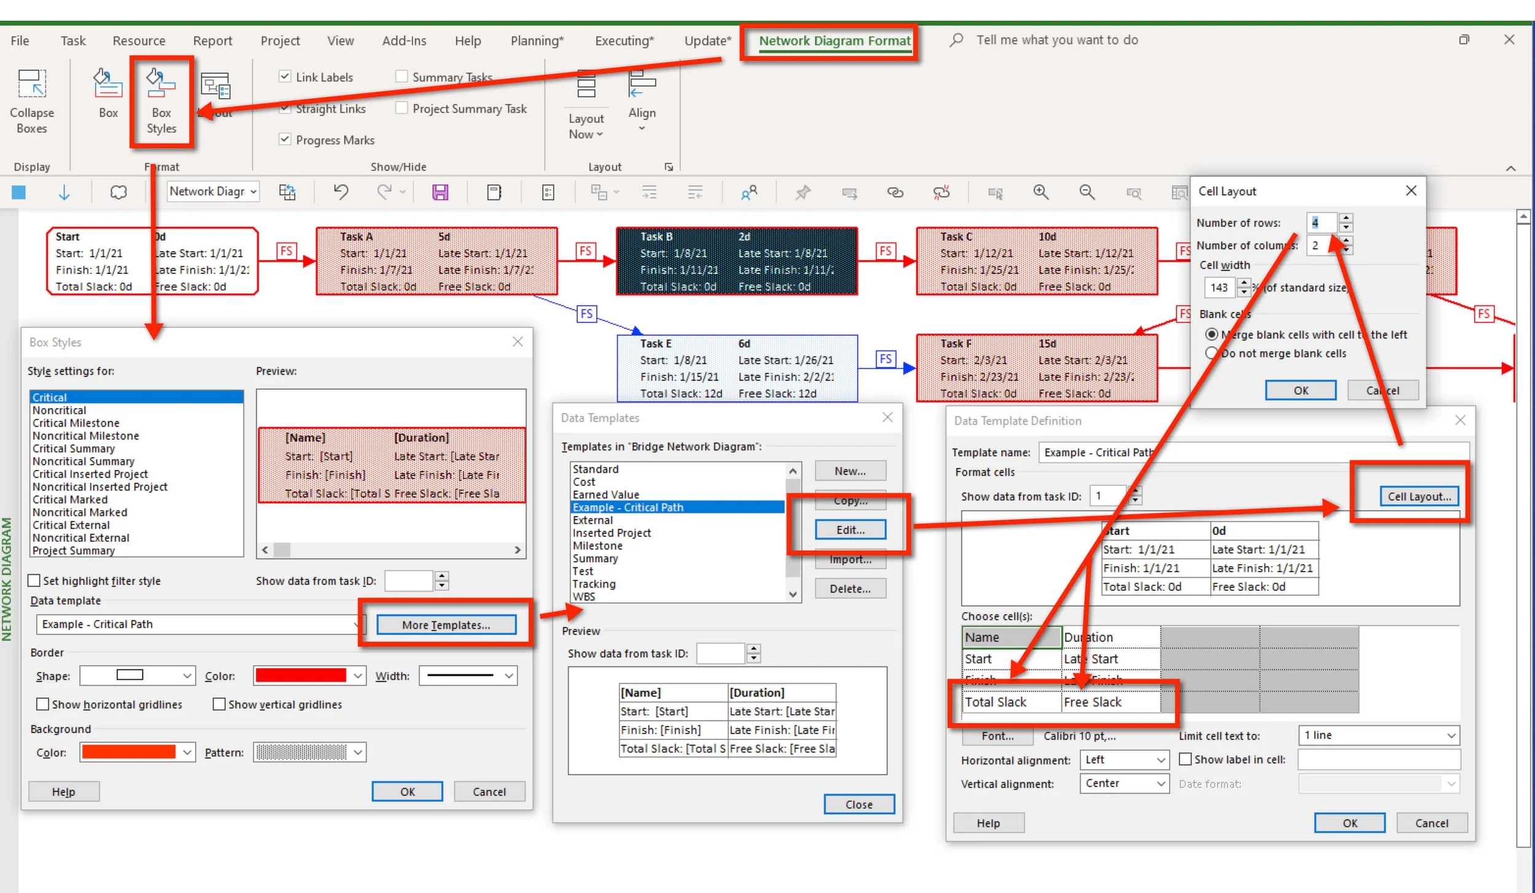Switch to Network Diagram Format tab
The image size is (1535, 893).
834,41
